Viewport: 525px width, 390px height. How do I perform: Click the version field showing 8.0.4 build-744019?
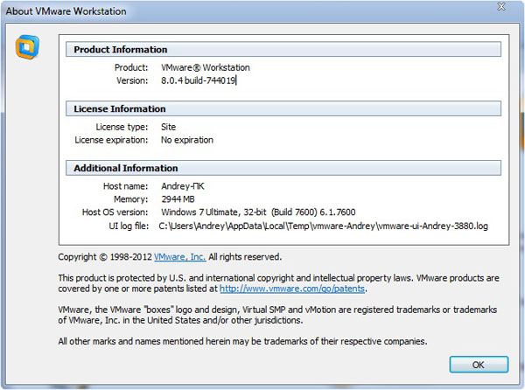[x=199, y=80]
